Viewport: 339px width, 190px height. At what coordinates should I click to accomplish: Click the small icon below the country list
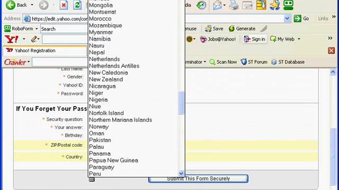92,179
